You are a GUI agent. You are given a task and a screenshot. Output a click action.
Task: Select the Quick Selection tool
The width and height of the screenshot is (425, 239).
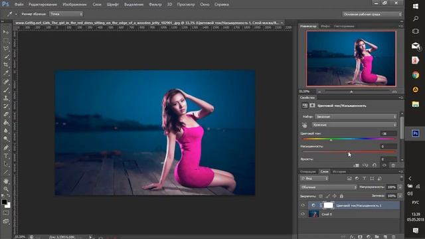pyautogui.click(x=6, y=56)
